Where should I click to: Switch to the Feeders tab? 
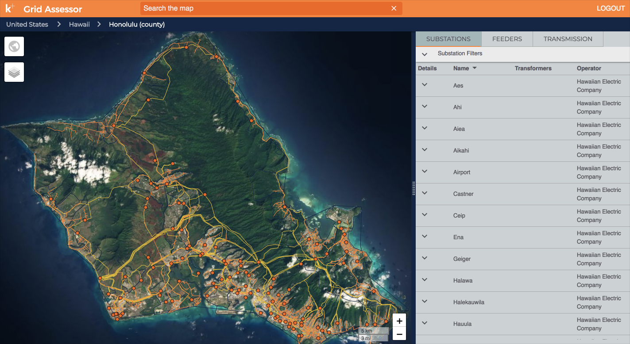click(x=507, y=39)
